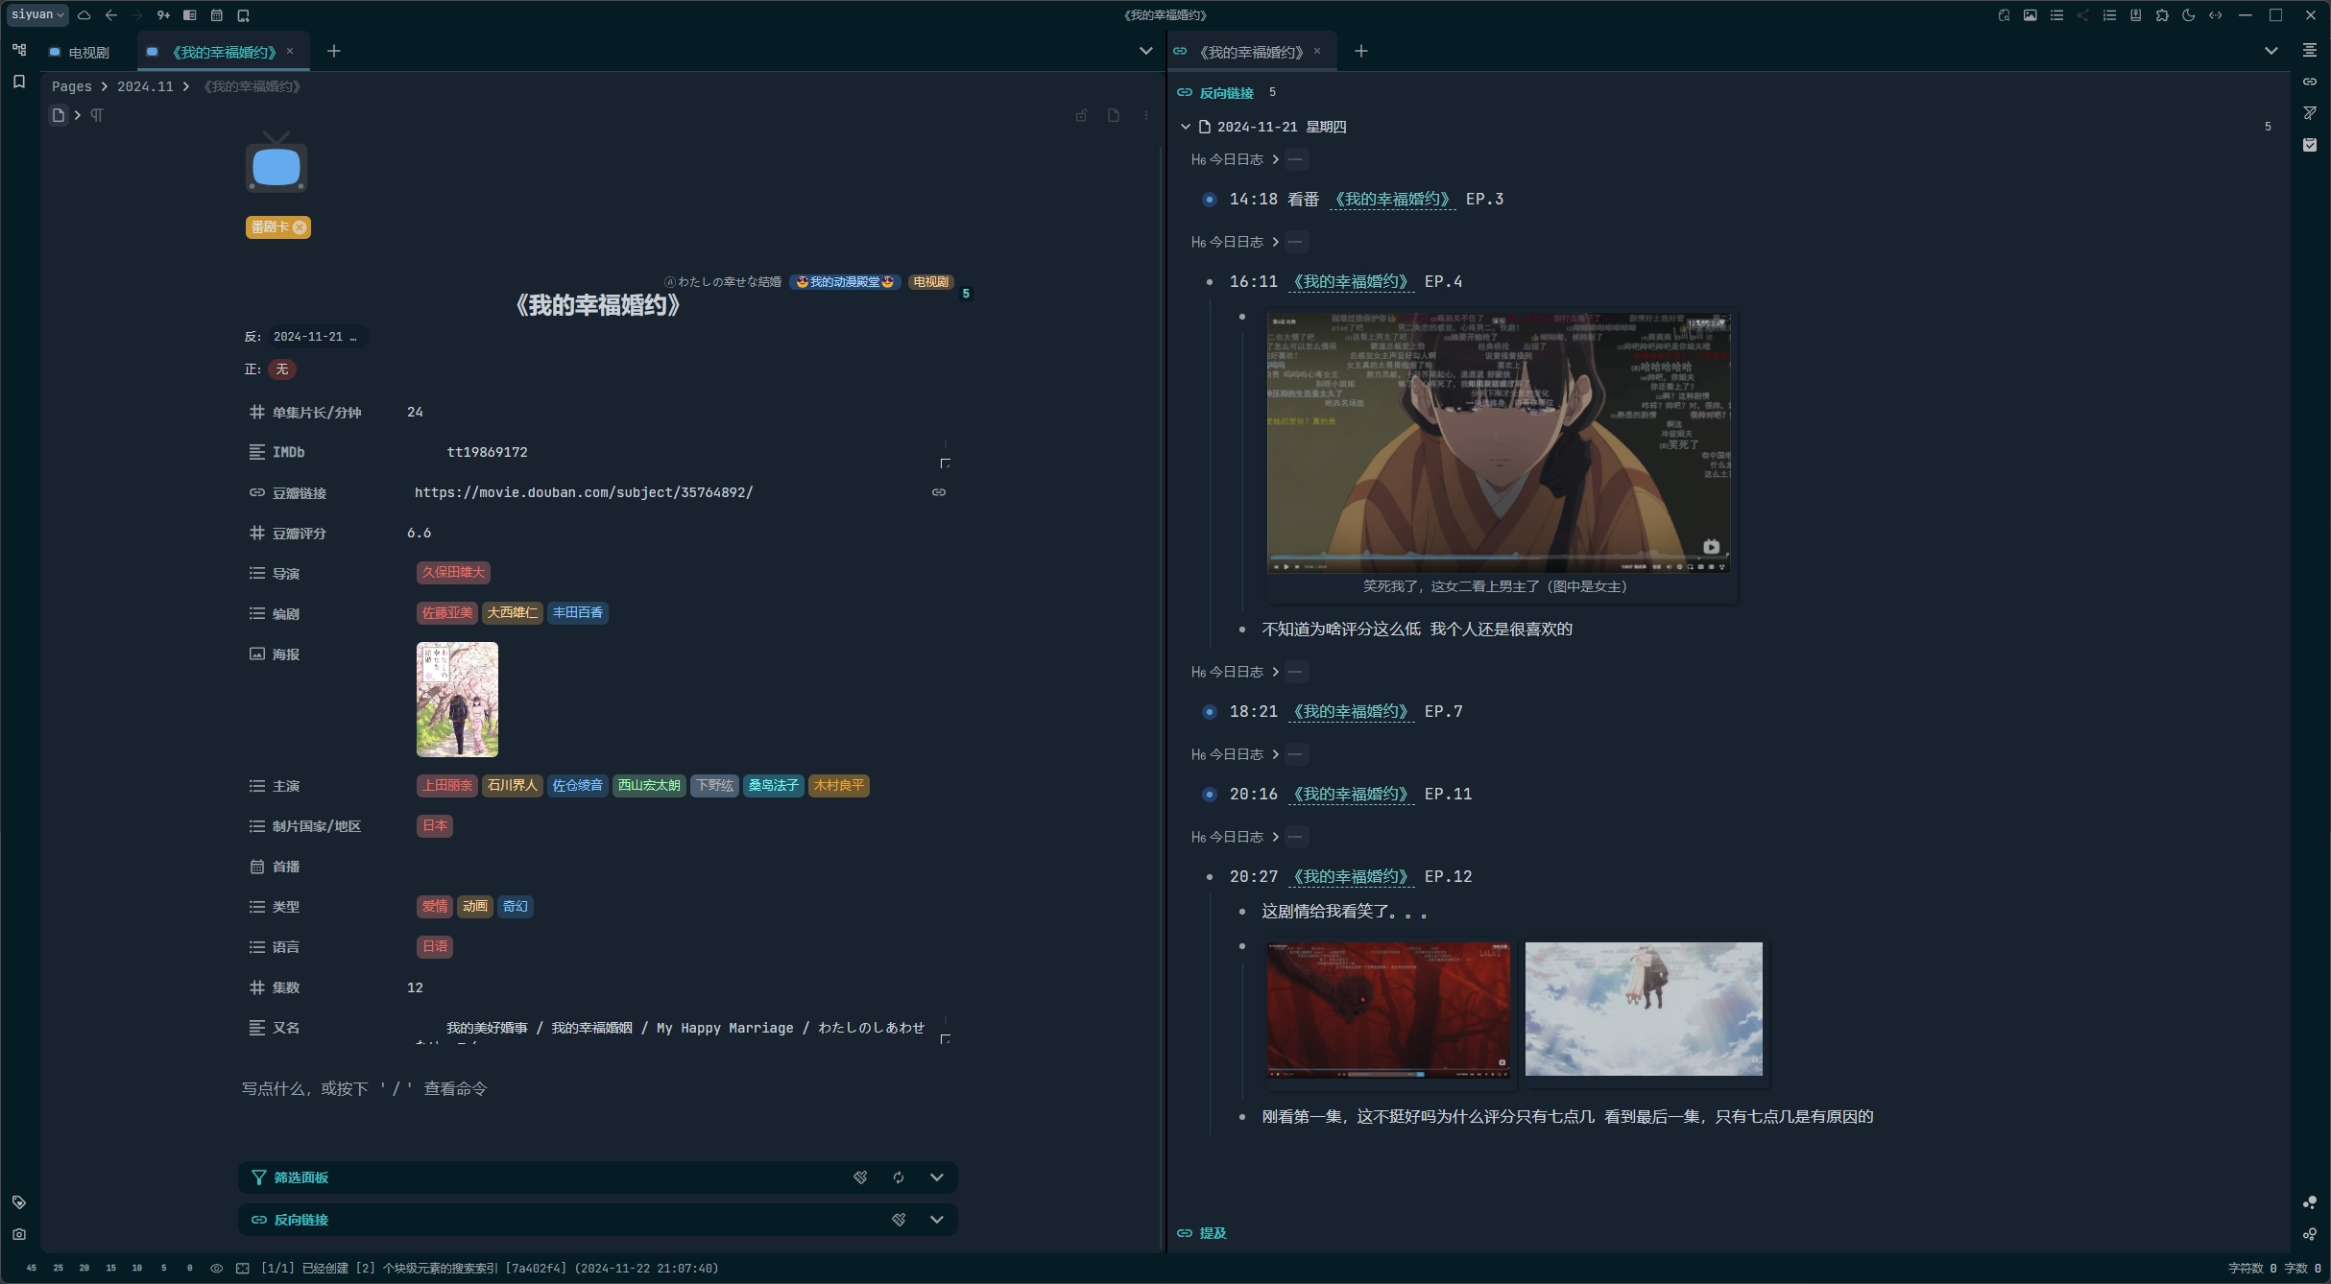The image size is (2331, 1284).
Task: Open the siyuan workspace dropdown
Action: tap(36, 14)
